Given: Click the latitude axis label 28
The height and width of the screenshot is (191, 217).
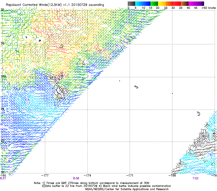Looking at the screenshot, I should (2, 43).
